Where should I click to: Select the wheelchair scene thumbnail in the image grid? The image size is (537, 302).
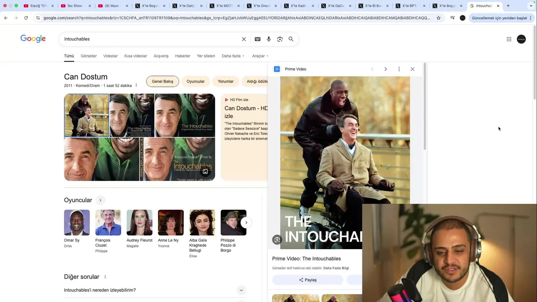[86, 115]
